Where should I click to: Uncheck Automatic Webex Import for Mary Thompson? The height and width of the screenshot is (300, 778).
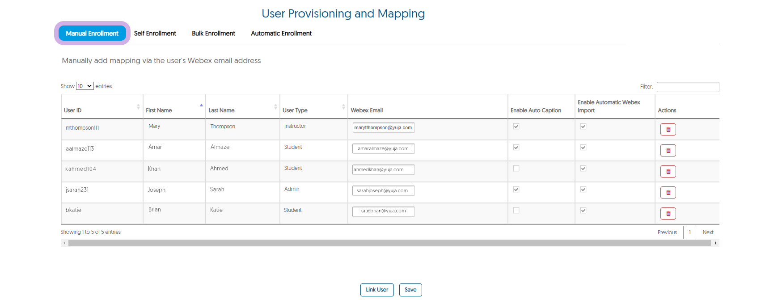pos(583,127)
